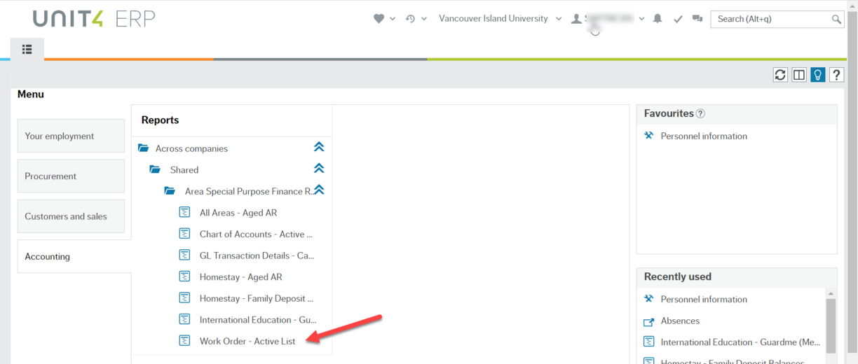Toggle the split panel layout icon
The image size is (858, 364).
coord(799,75)
